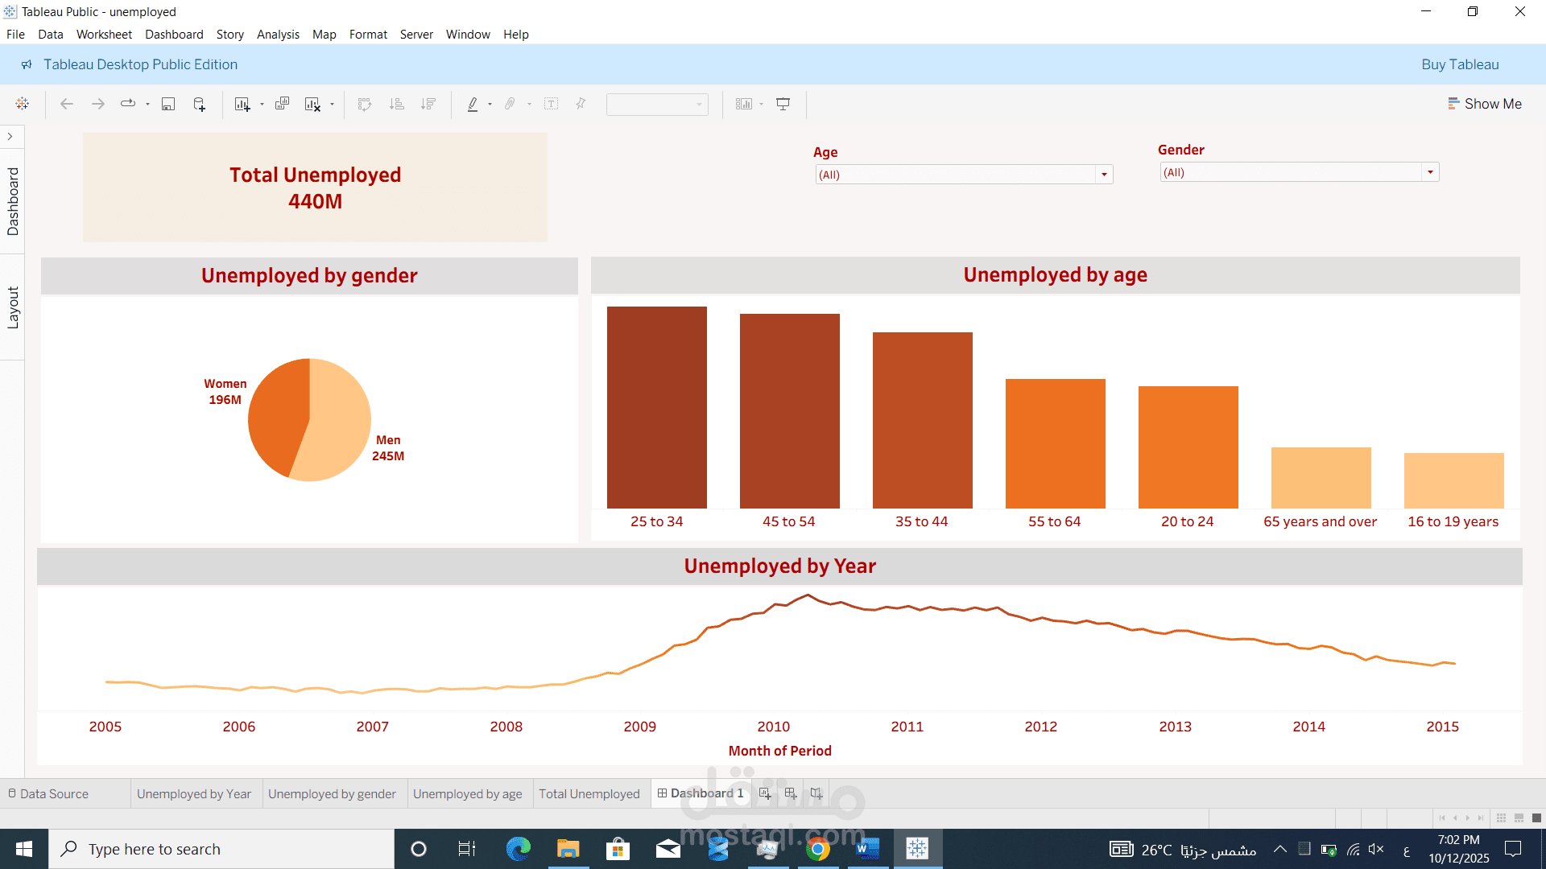Click the Undo arrow in the toolbar
Image resolution: width=1546 pixels, height=869 pixels.
point(66,104)
